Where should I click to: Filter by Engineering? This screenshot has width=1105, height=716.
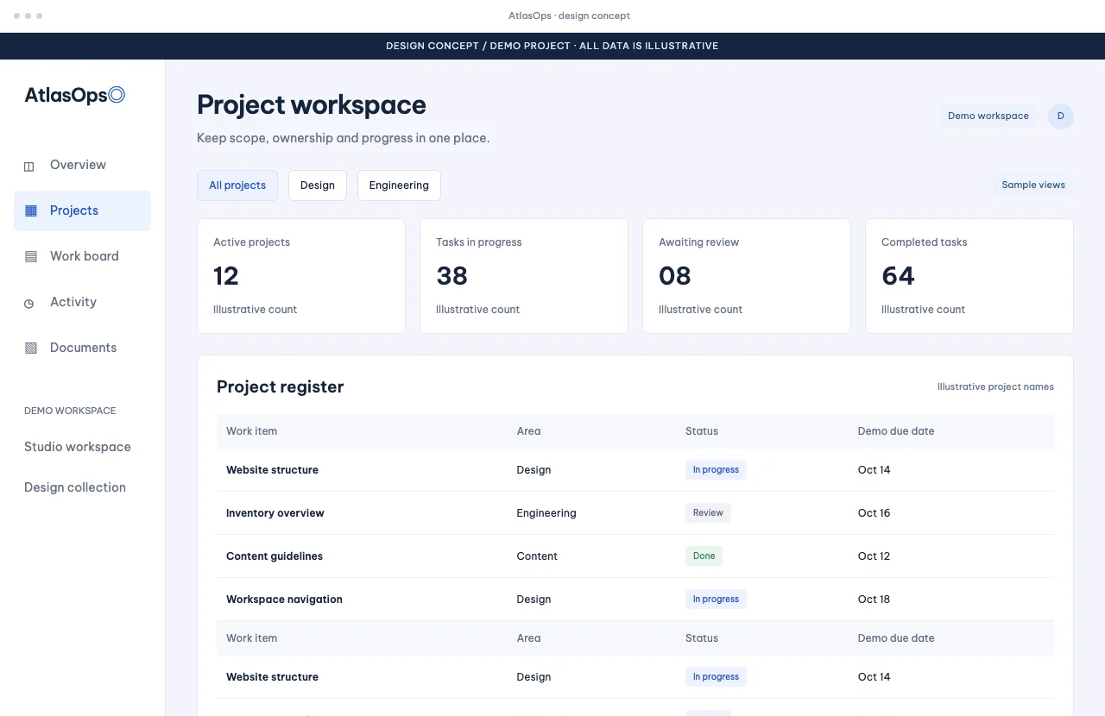click(399, 185)
